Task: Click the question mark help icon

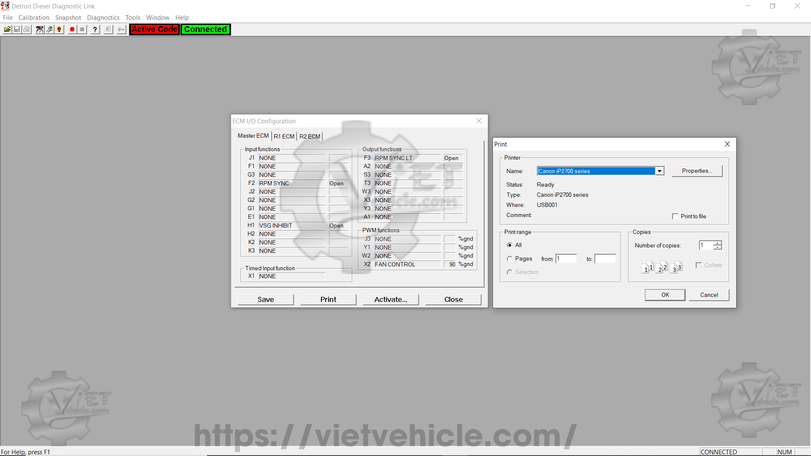Action: [95, 30]
